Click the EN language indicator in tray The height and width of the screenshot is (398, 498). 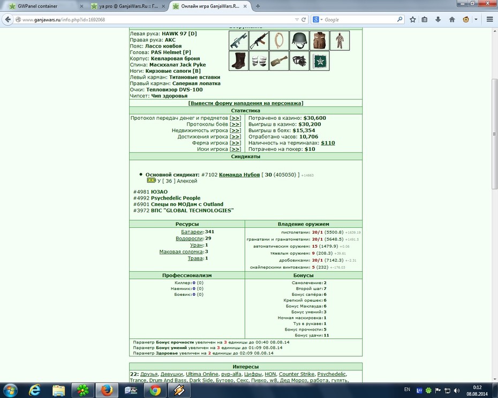(x=407, y=389)
